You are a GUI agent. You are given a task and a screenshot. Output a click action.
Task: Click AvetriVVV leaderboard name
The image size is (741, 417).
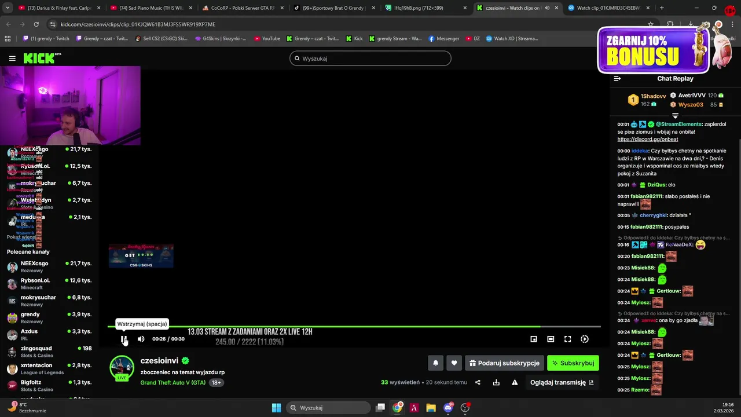coord(692,96)
